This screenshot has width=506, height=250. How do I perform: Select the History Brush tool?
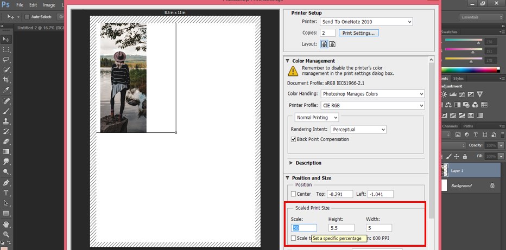tap(6, 131)
